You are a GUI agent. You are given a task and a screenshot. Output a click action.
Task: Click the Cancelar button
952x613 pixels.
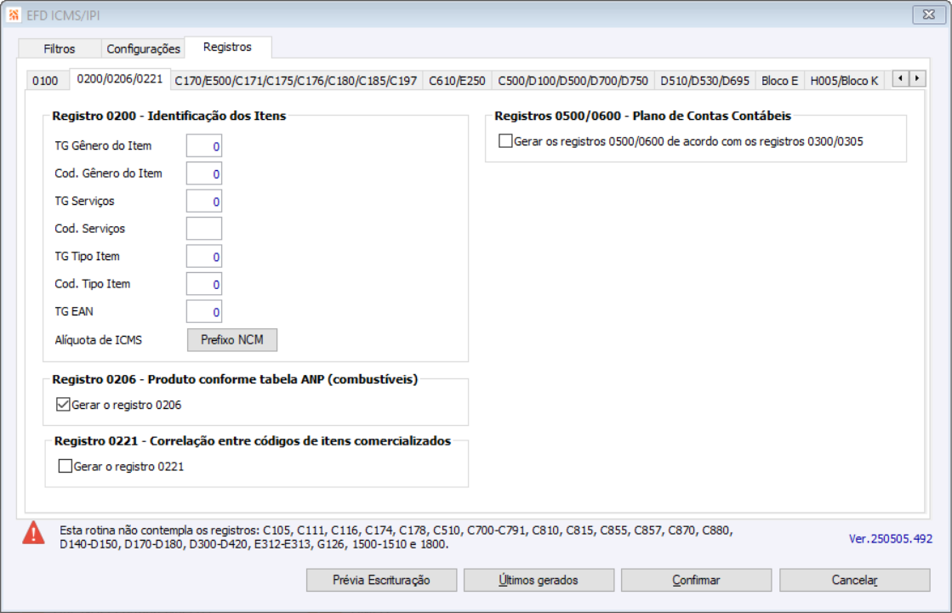855,580
